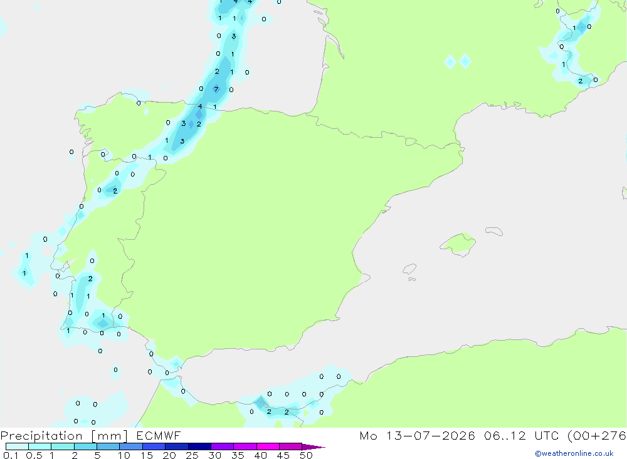Click legend scale value '0.5'
This screenshot has height=459, width=627.
pos(34,455)
